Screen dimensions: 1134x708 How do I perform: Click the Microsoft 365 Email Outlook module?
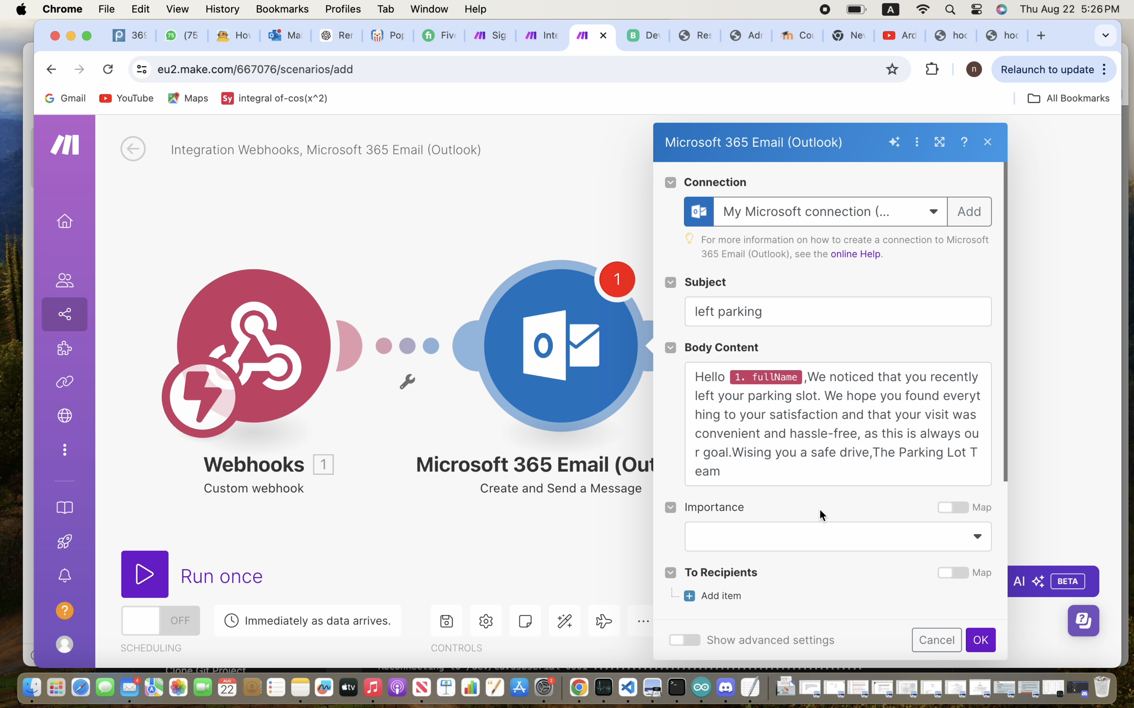click(x=560, y=346)
